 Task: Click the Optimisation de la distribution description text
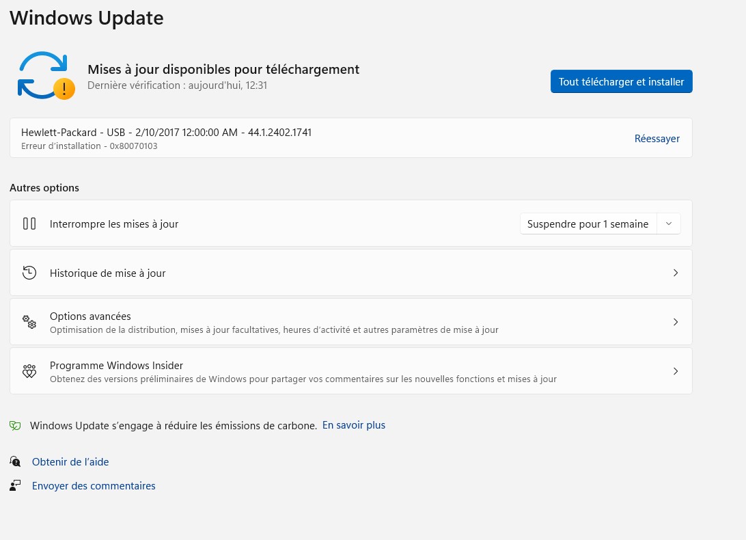coord(274,330)
